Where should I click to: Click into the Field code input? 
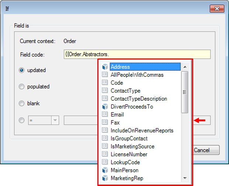point(137,54)
